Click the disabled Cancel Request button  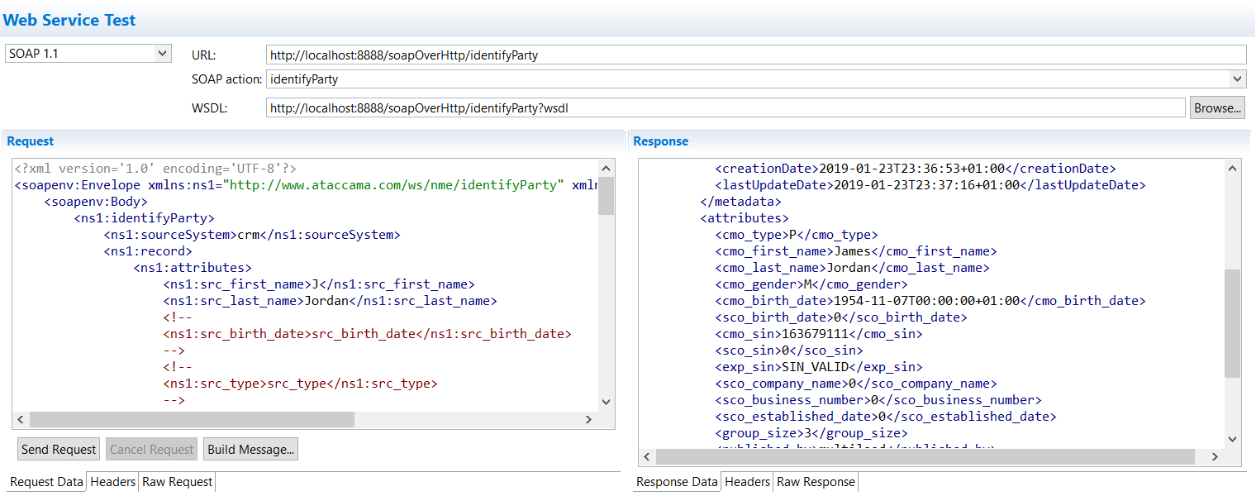pyautogui.click(x=151, y=449)
